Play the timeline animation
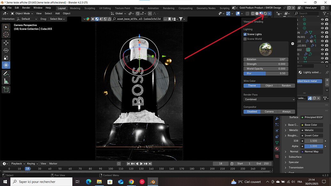This screenshot has width=331, height=186. pyautogui.click(x=141, y=164)
